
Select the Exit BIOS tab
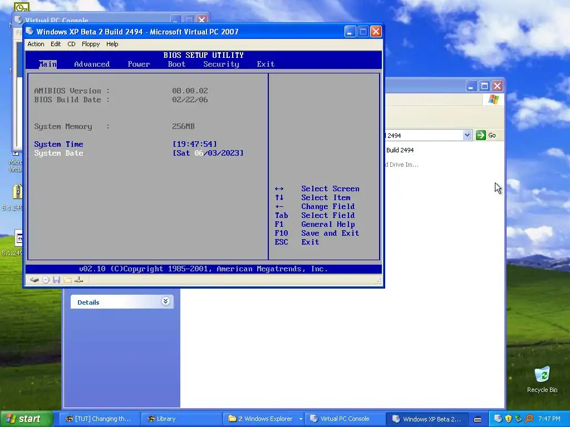266,64
